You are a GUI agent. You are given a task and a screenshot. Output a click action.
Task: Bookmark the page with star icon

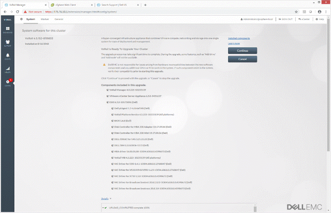pos(296,12)
